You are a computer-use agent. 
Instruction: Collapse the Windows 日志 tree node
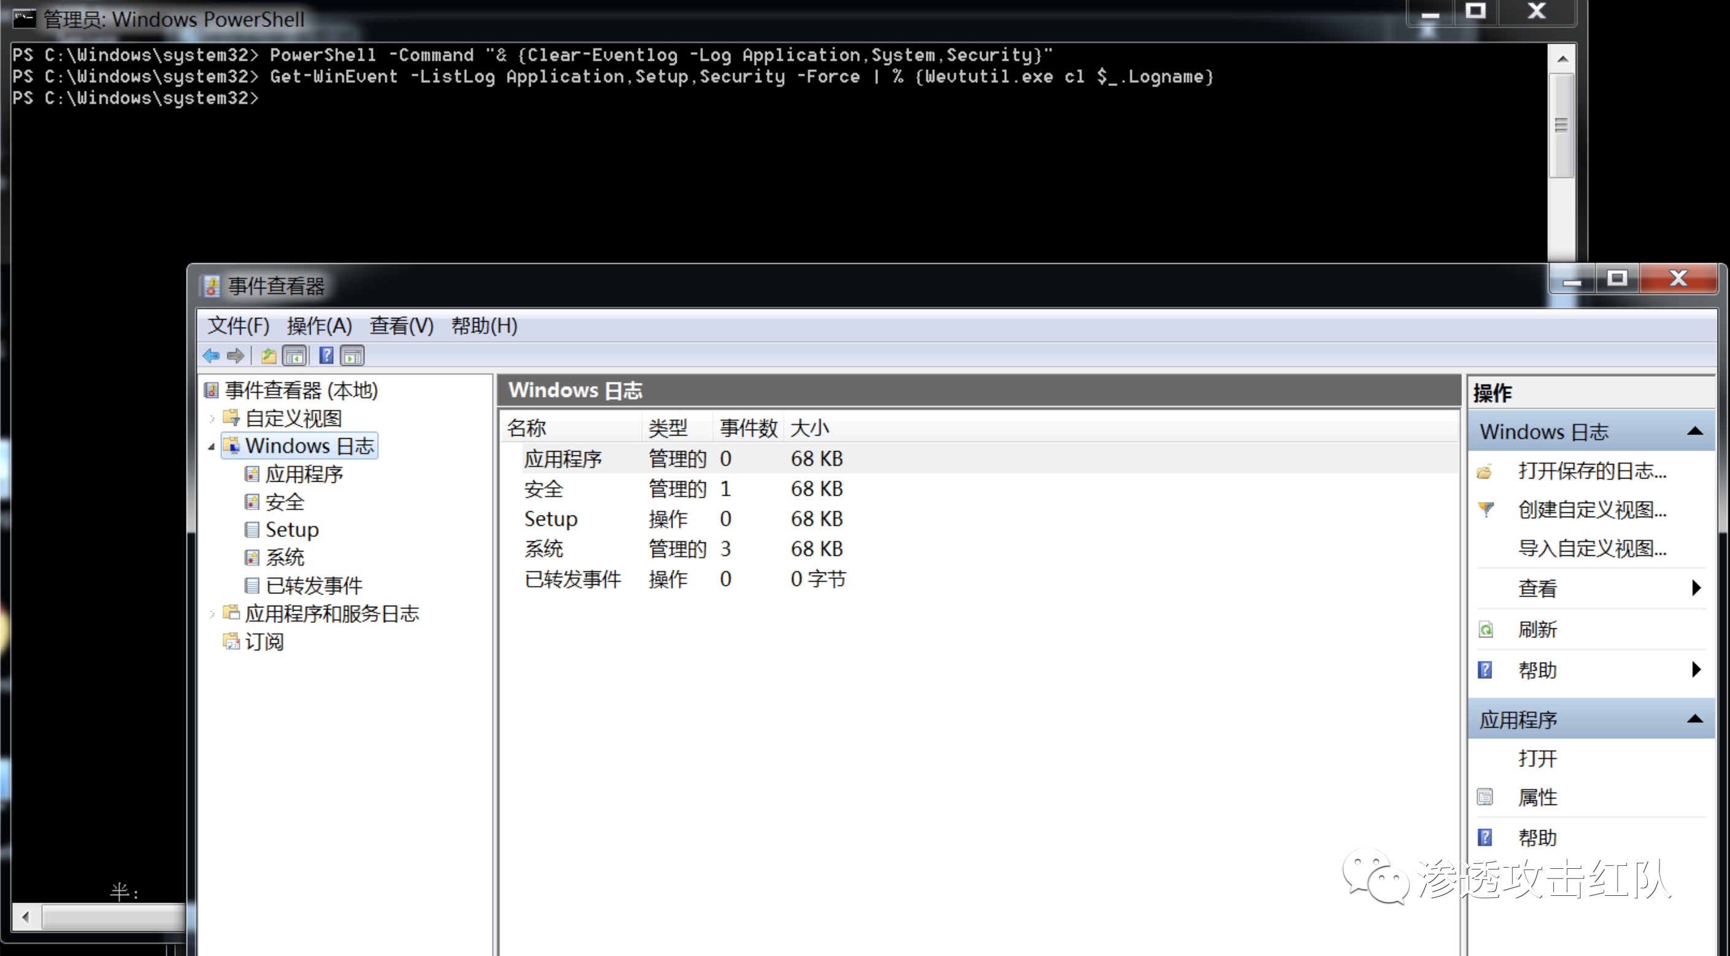tap(212, 446)
